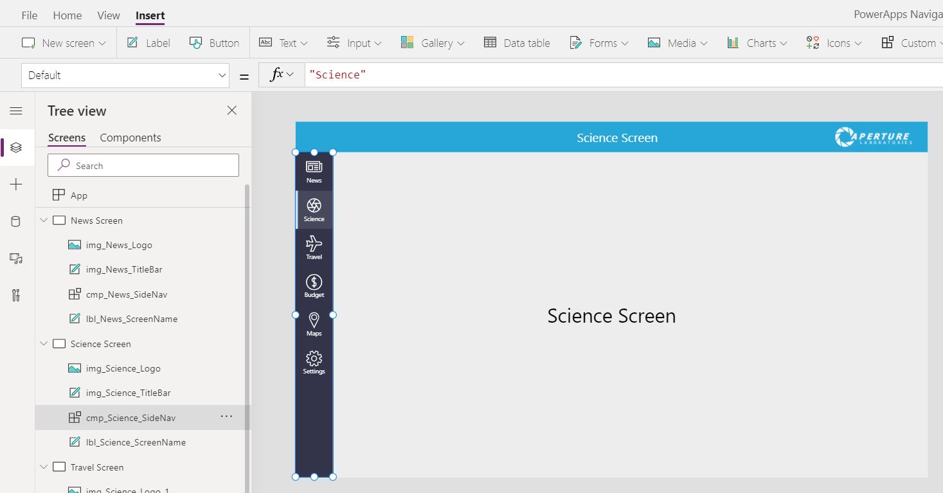Click the Insert plus icon in left rail
The width and height of the screenshot is (943, 493).
pos(16,184)
